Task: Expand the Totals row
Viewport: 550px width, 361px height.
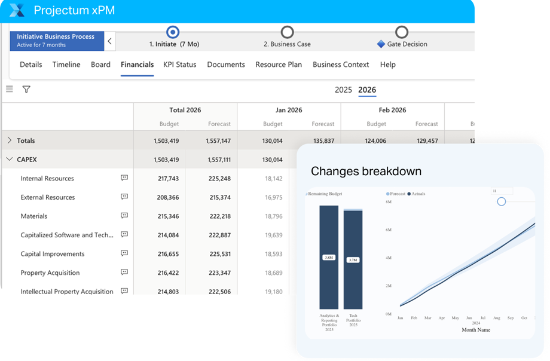Action: click(x=10, y=140)
